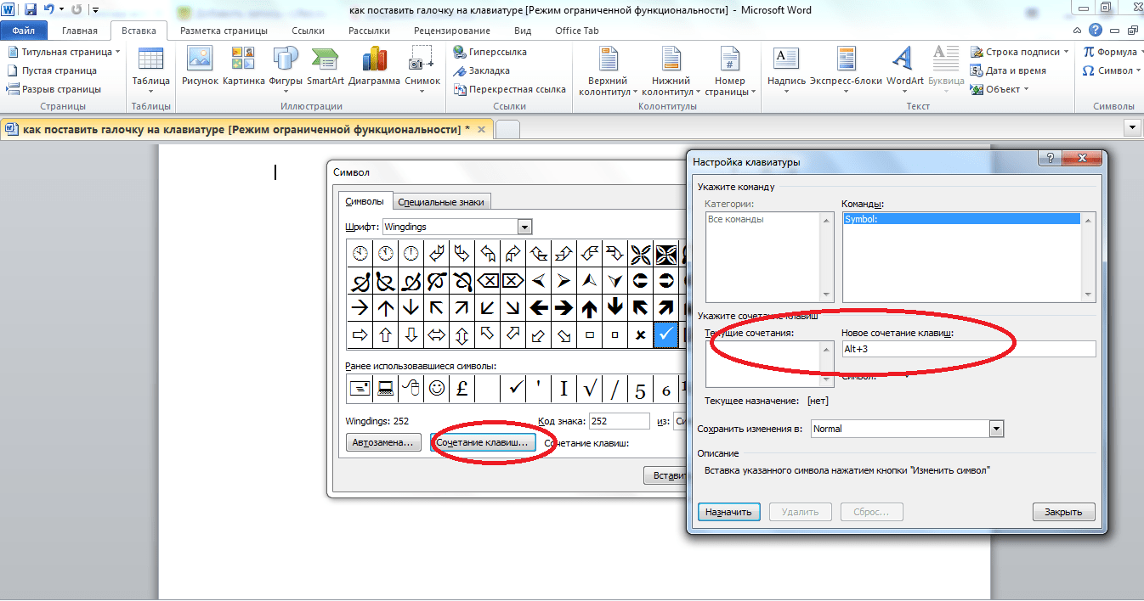Select the digit 5 recent symbol
Image resolution: width=1144 pixels, height=601 pixels.
pos(641,389)
